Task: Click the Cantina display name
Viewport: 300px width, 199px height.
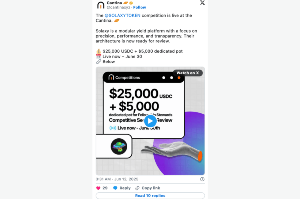Action: pos(114,3)
